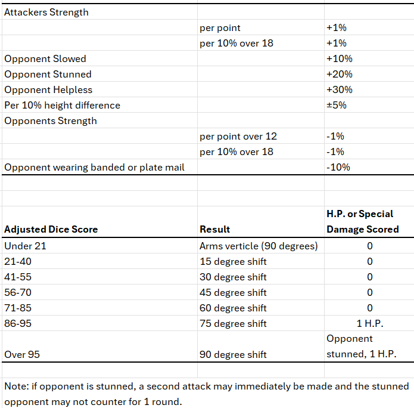
Task: Select the "-10%" modifier cell
Action: tap(338, 168)
